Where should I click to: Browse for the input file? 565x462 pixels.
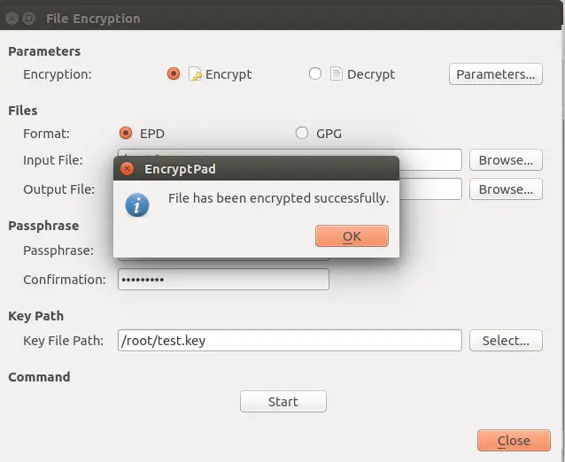click(506, 160)
